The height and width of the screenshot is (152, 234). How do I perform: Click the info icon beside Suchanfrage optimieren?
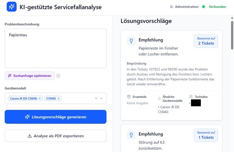[x=58, y=76]
